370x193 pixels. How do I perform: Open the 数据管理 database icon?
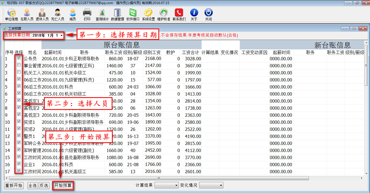pos(117,13)
